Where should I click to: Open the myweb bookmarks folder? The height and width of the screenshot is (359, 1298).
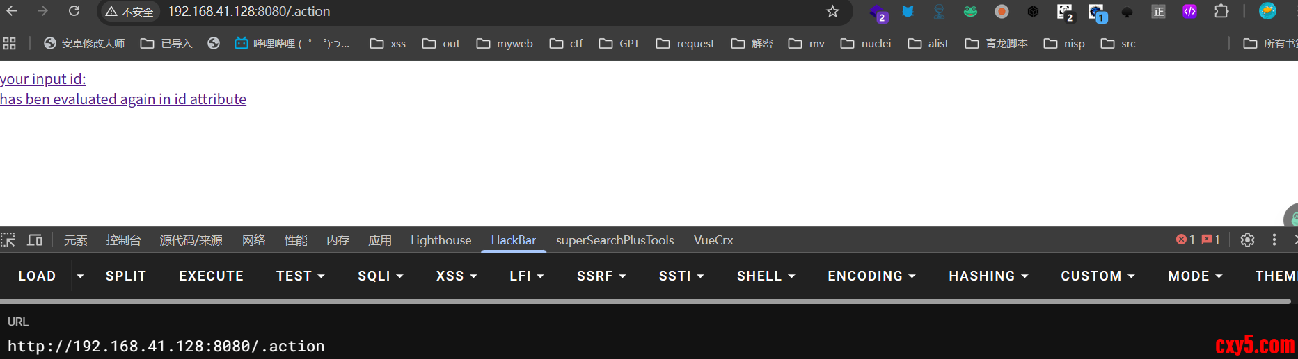point(505,43)
